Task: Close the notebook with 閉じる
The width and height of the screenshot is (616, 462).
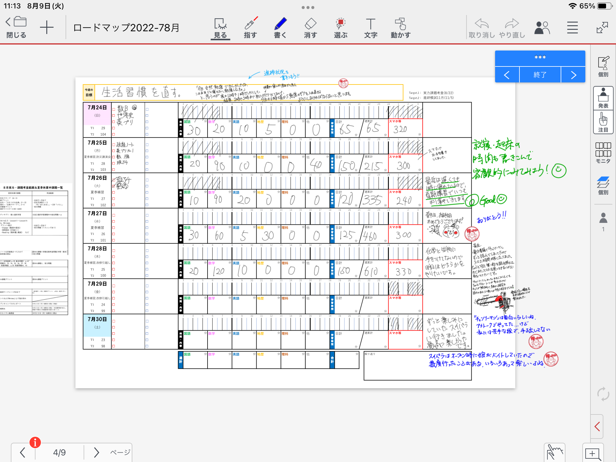Action: pyautogui.click(x=16, y=28)
